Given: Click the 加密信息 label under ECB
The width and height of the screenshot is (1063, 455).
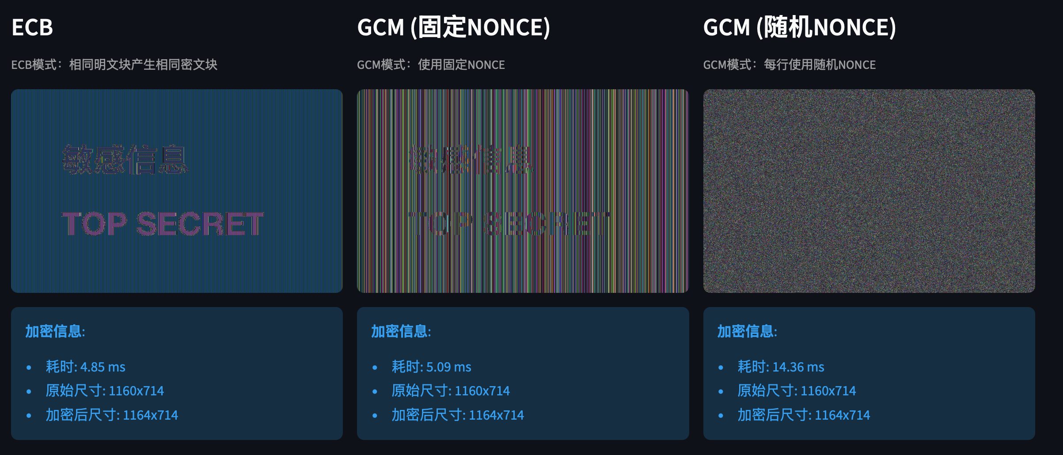Looking at the screenshot, I should coord(54,331).
